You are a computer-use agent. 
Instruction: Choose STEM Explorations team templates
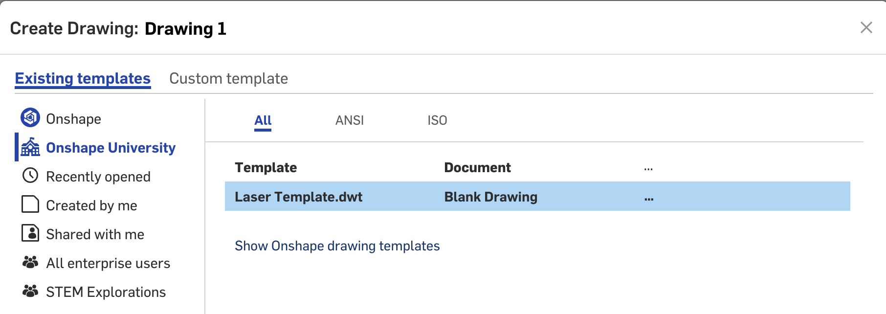(x=106, y=292)
